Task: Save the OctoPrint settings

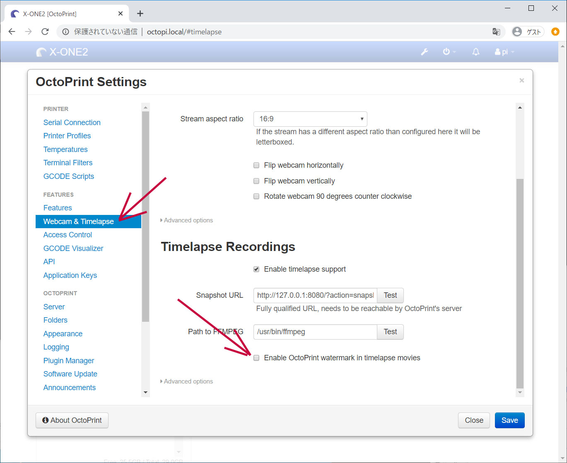Action: pos(509,420)
